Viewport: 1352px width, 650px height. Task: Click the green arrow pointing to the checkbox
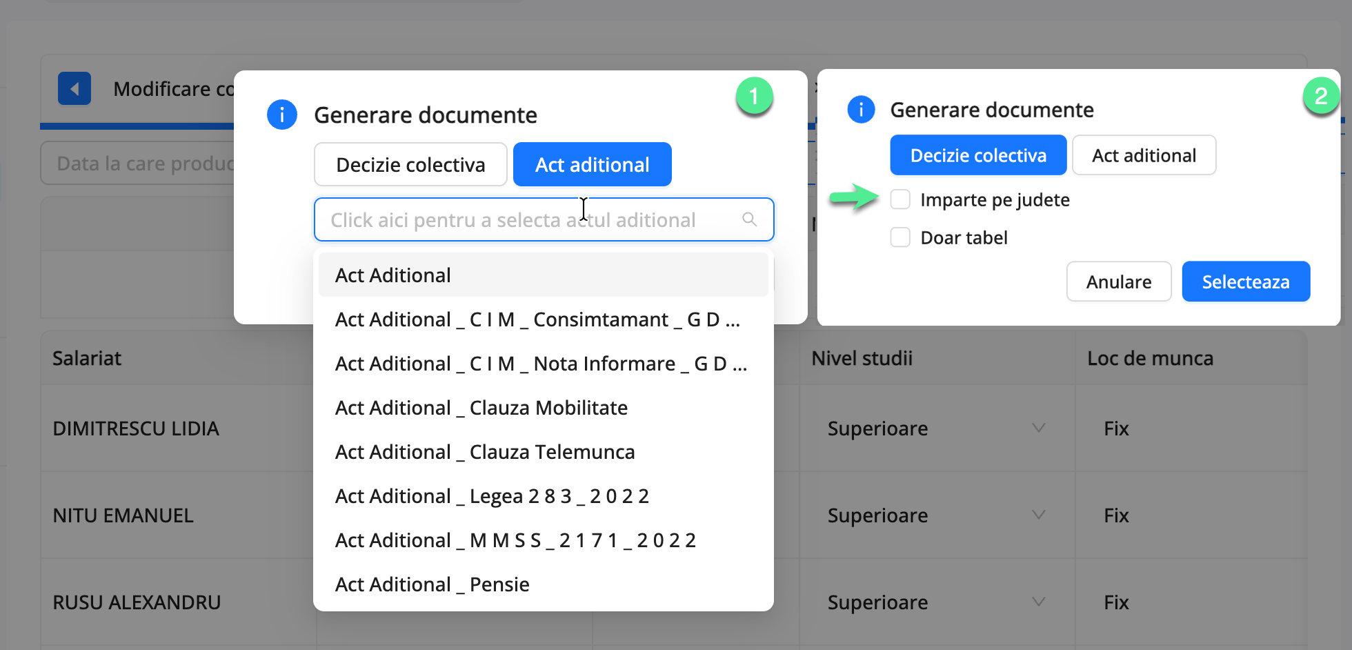855,199
